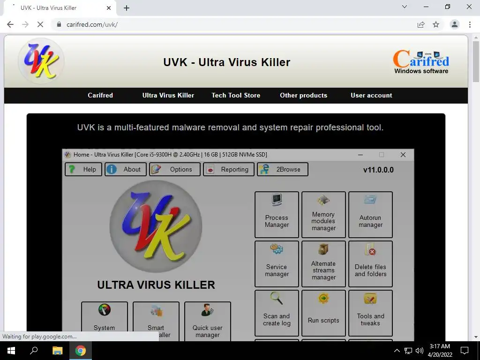Open Chrome's three-dot menu
Screen dimensions: 480x360
[470, 24]
